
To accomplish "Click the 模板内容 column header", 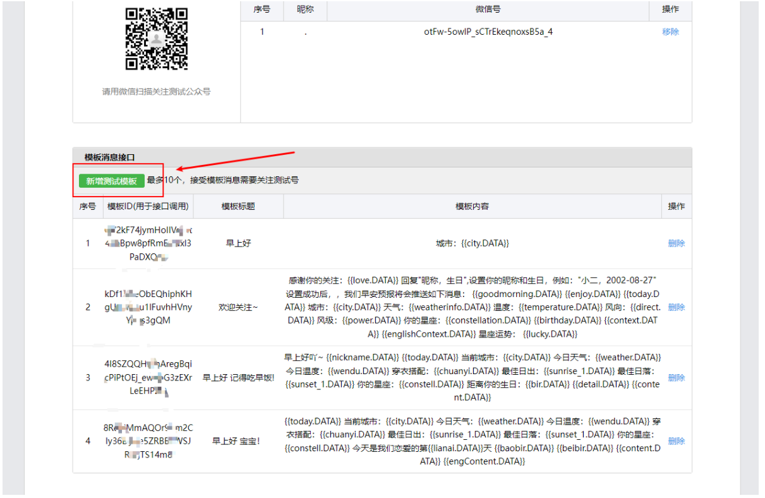I will pyautogui.click(x=472, y=207).
